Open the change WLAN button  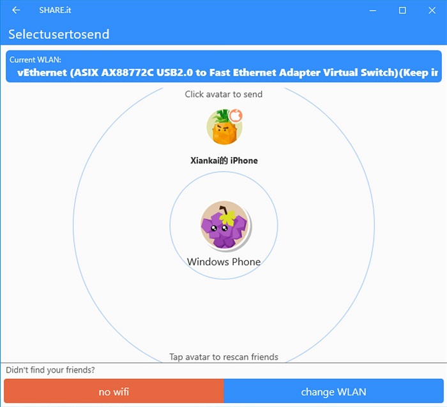pos(333,392)
